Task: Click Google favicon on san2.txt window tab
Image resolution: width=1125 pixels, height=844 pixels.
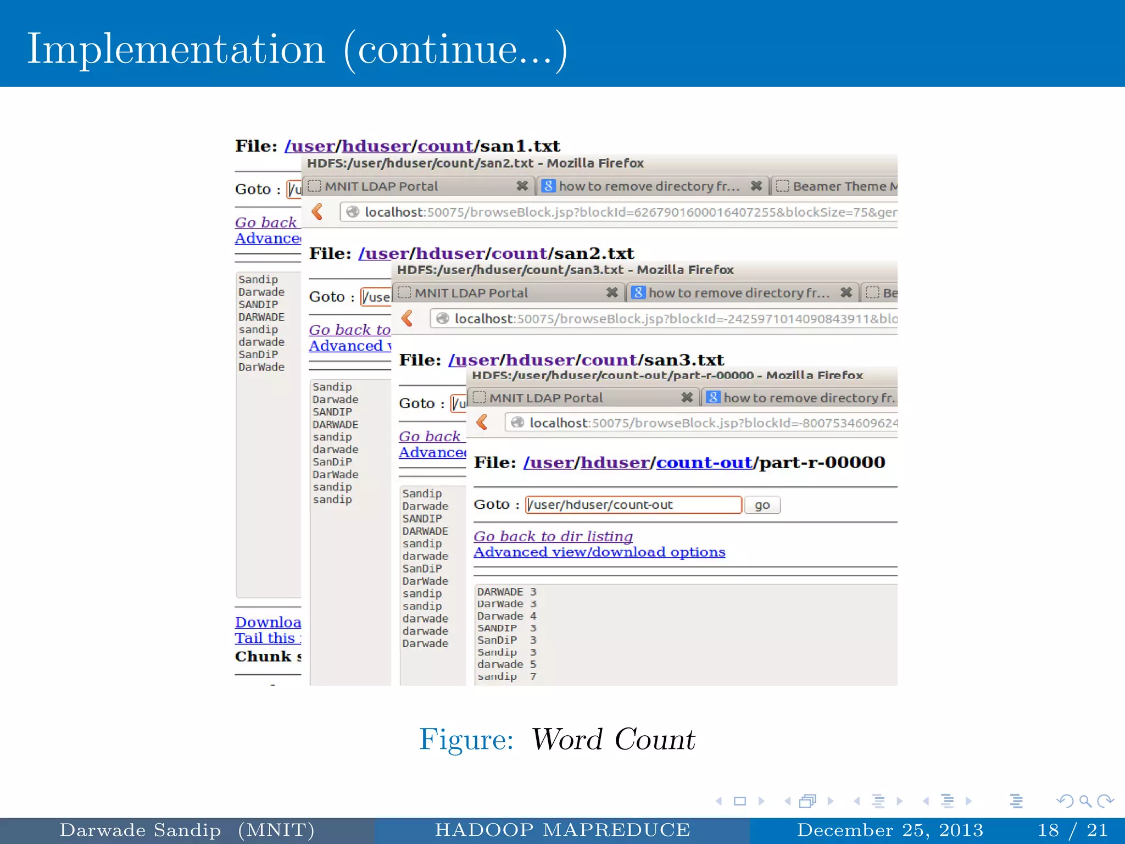Action: (x=548, y=186)
